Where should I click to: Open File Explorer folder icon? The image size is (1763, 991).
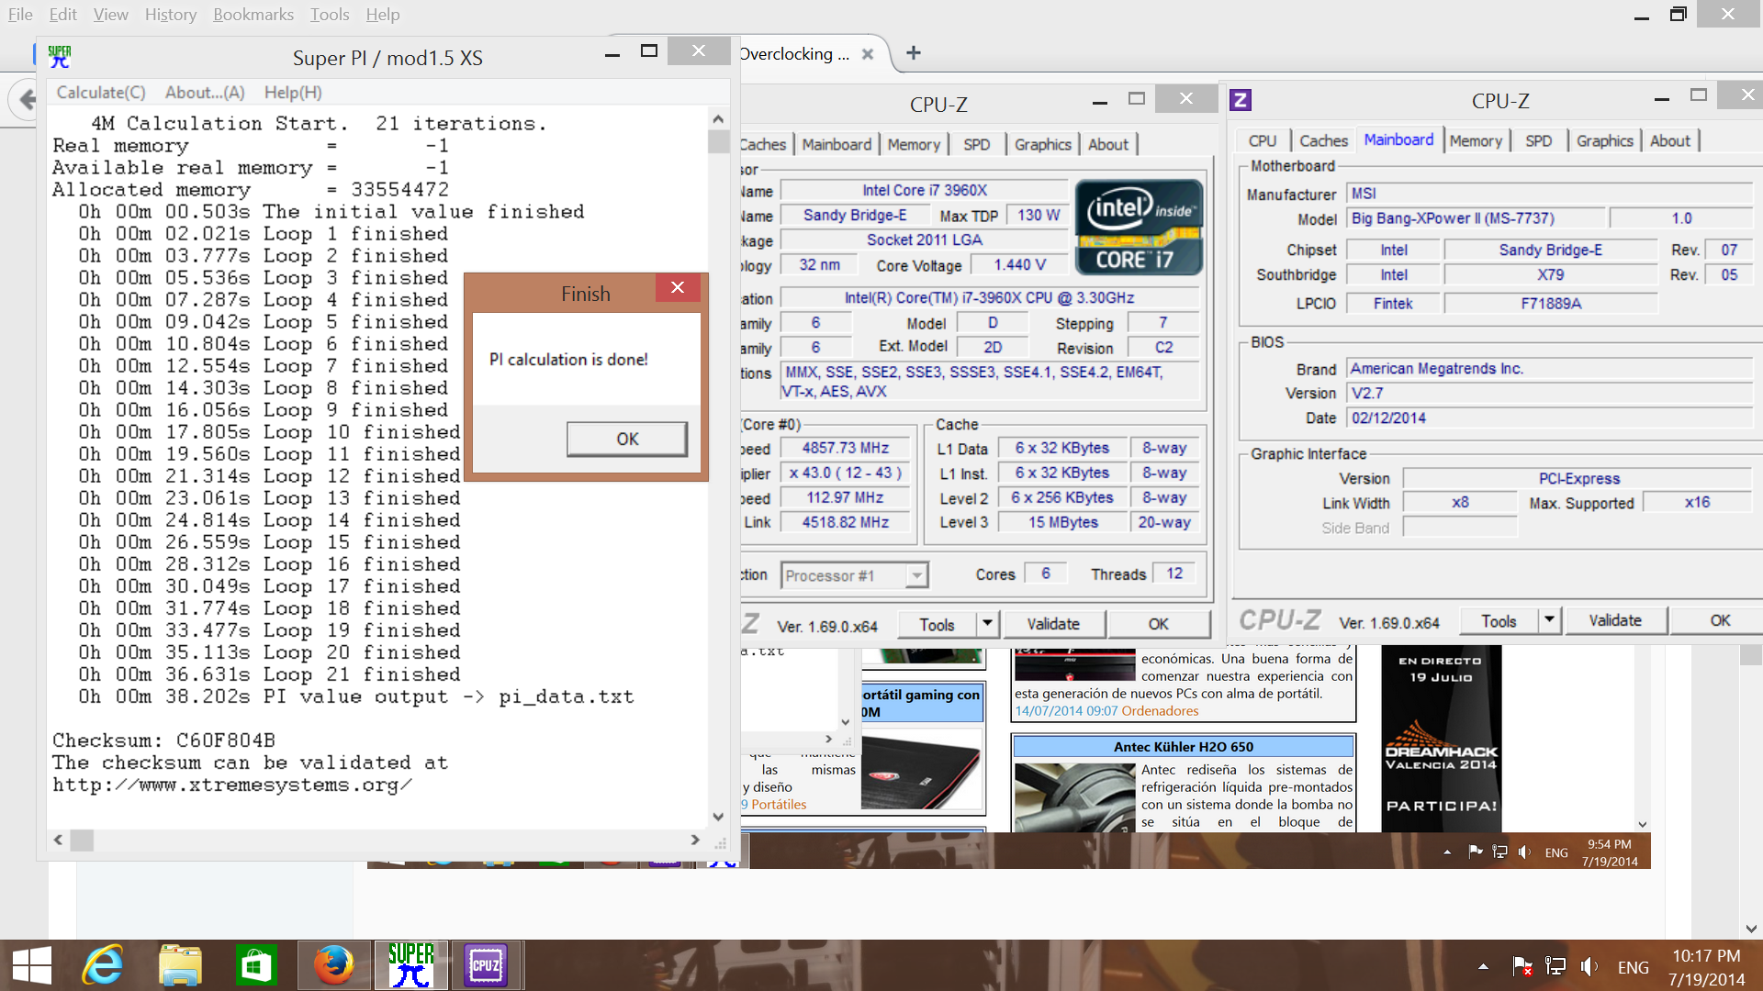coord(180,965)
